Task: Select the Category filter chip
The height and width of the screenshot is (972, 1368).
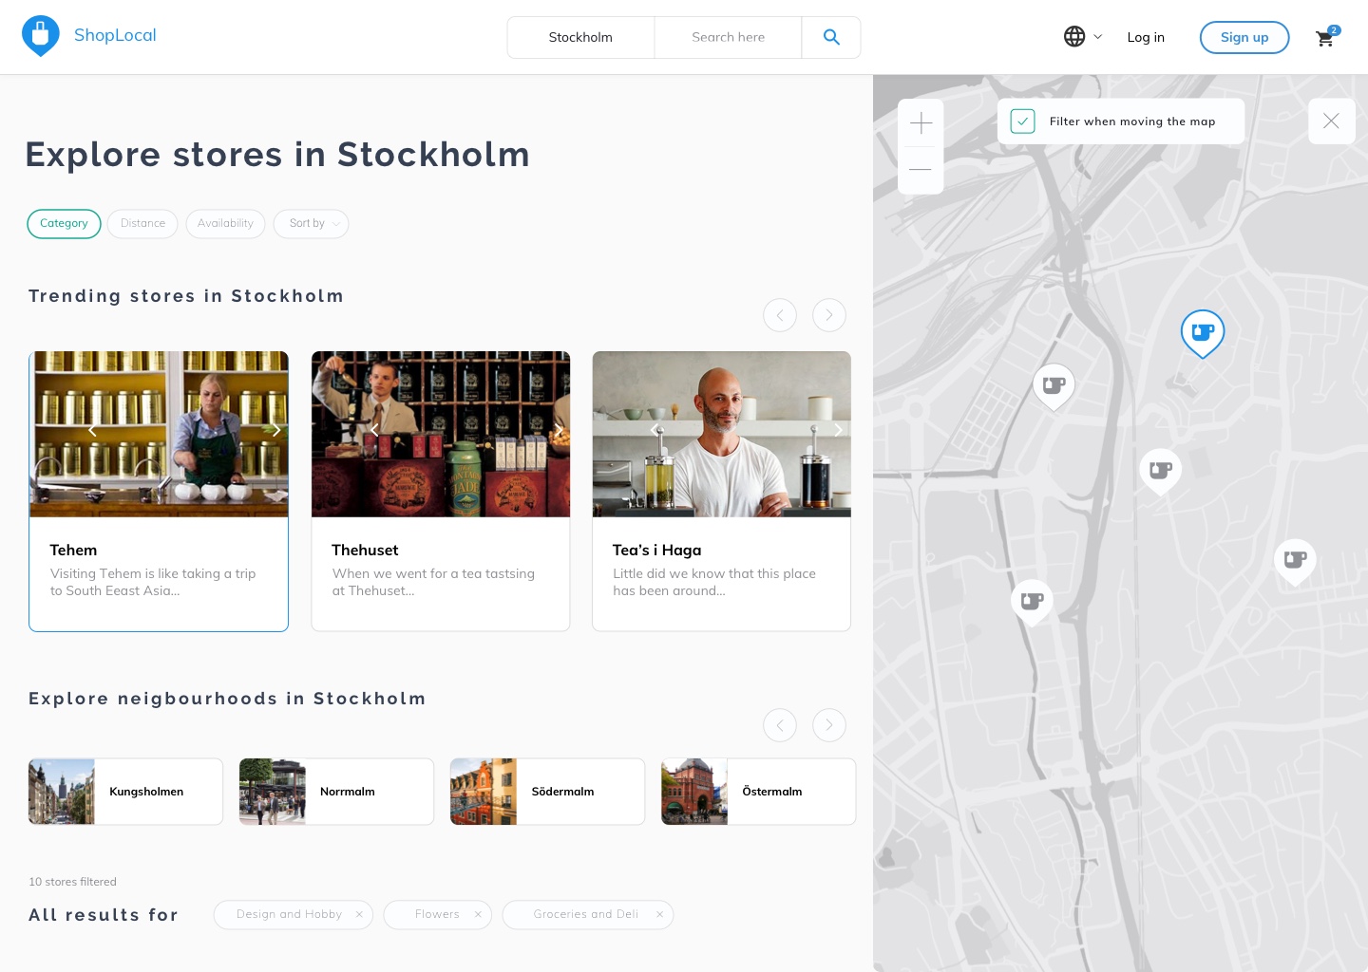Action: pos(64,224)
